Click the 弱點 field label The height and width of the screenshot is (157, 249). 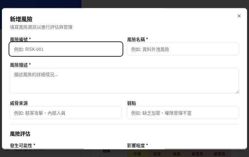tap(132, 103)
